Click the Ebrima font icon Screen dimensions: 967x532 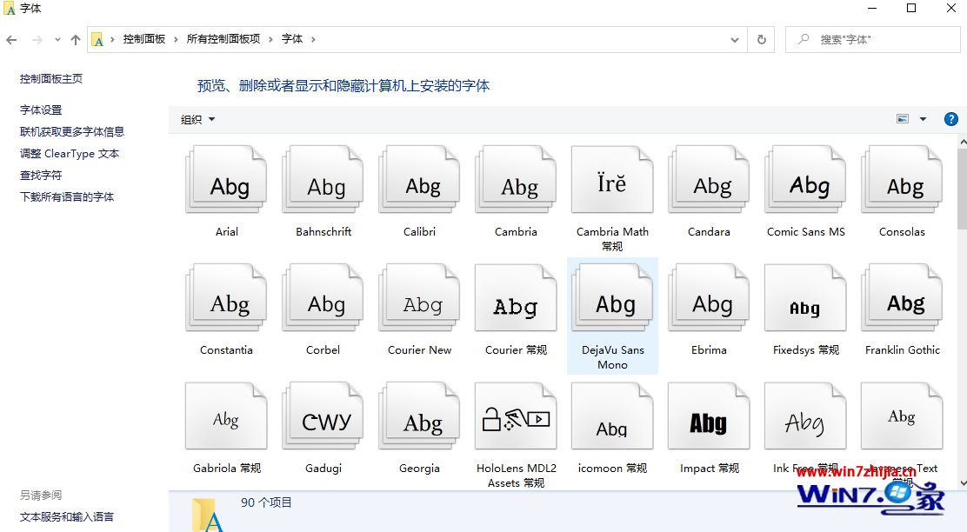pyautogui.click(x=709, y=298)
